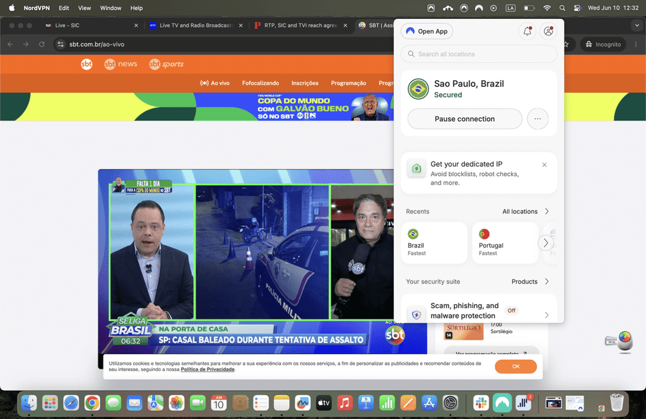646x419 pixels.
Task: Click the dedicated IP house icon
Action: pyautogui.click(x=416, y=169)
